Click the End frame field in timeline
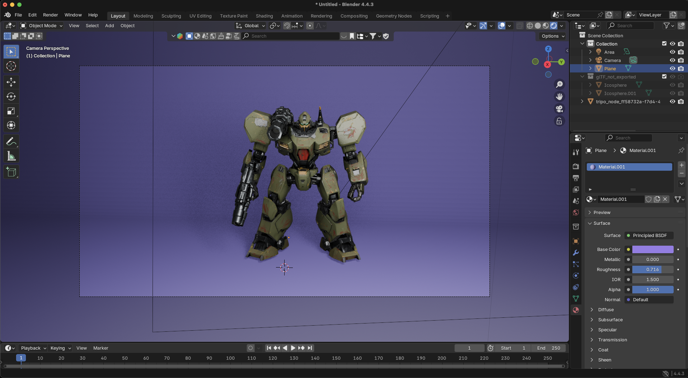The image size is (688, 378). coord(549,348)
